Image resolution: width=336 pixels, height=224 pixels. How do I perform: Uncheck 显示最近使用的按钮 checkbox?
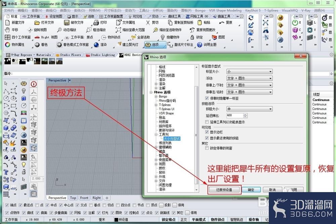tap(207, 138)
